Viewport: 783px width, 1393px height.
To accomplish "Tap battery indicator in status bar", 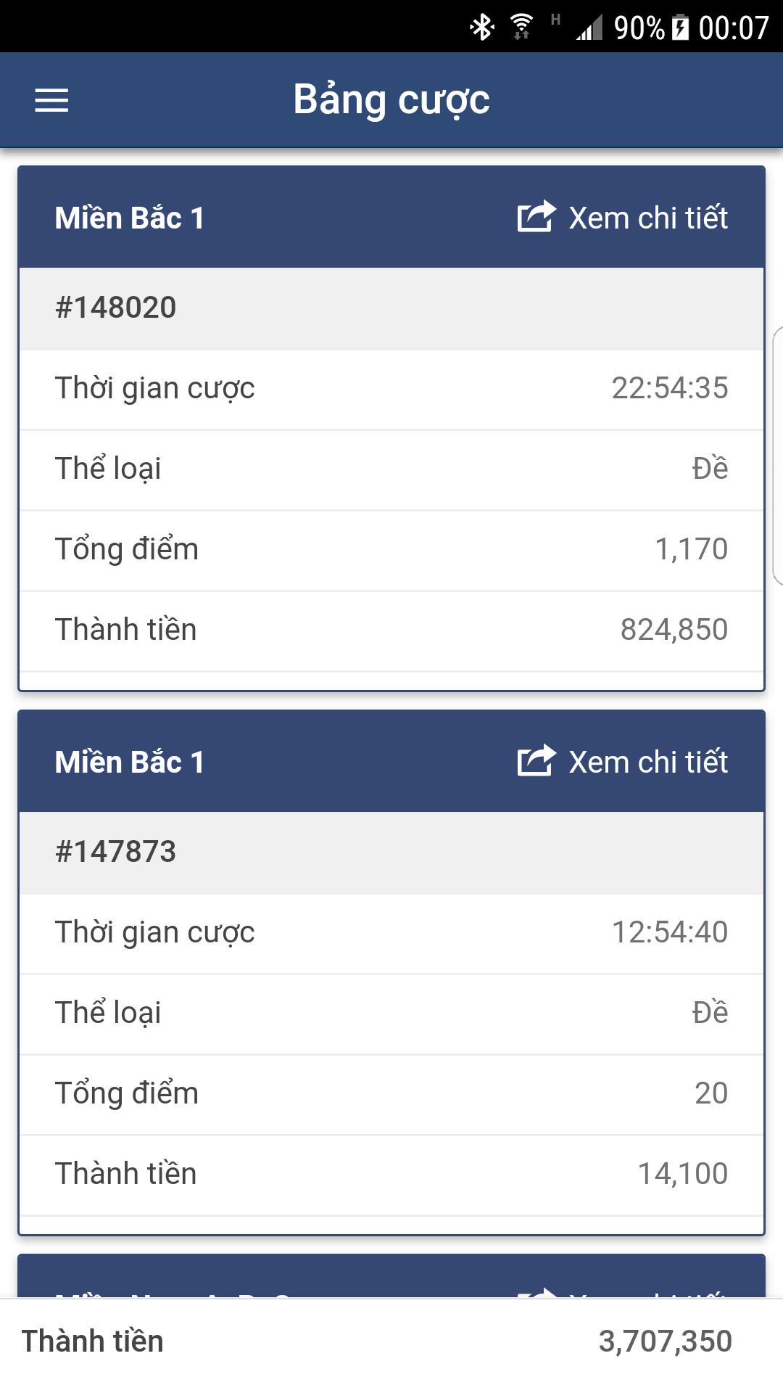I will [680, 28].
